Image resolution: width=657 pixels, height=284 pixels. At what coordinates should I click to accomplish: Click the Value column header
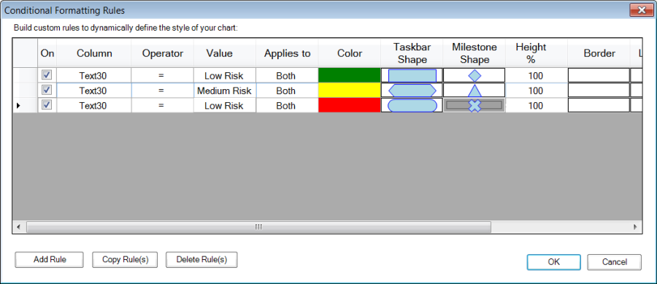pos(225,53)
